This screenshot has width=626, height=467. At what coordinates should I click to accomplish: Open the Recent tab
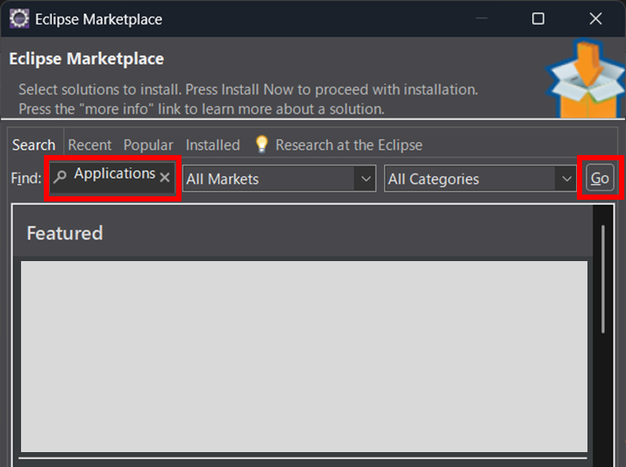point(89,145)
